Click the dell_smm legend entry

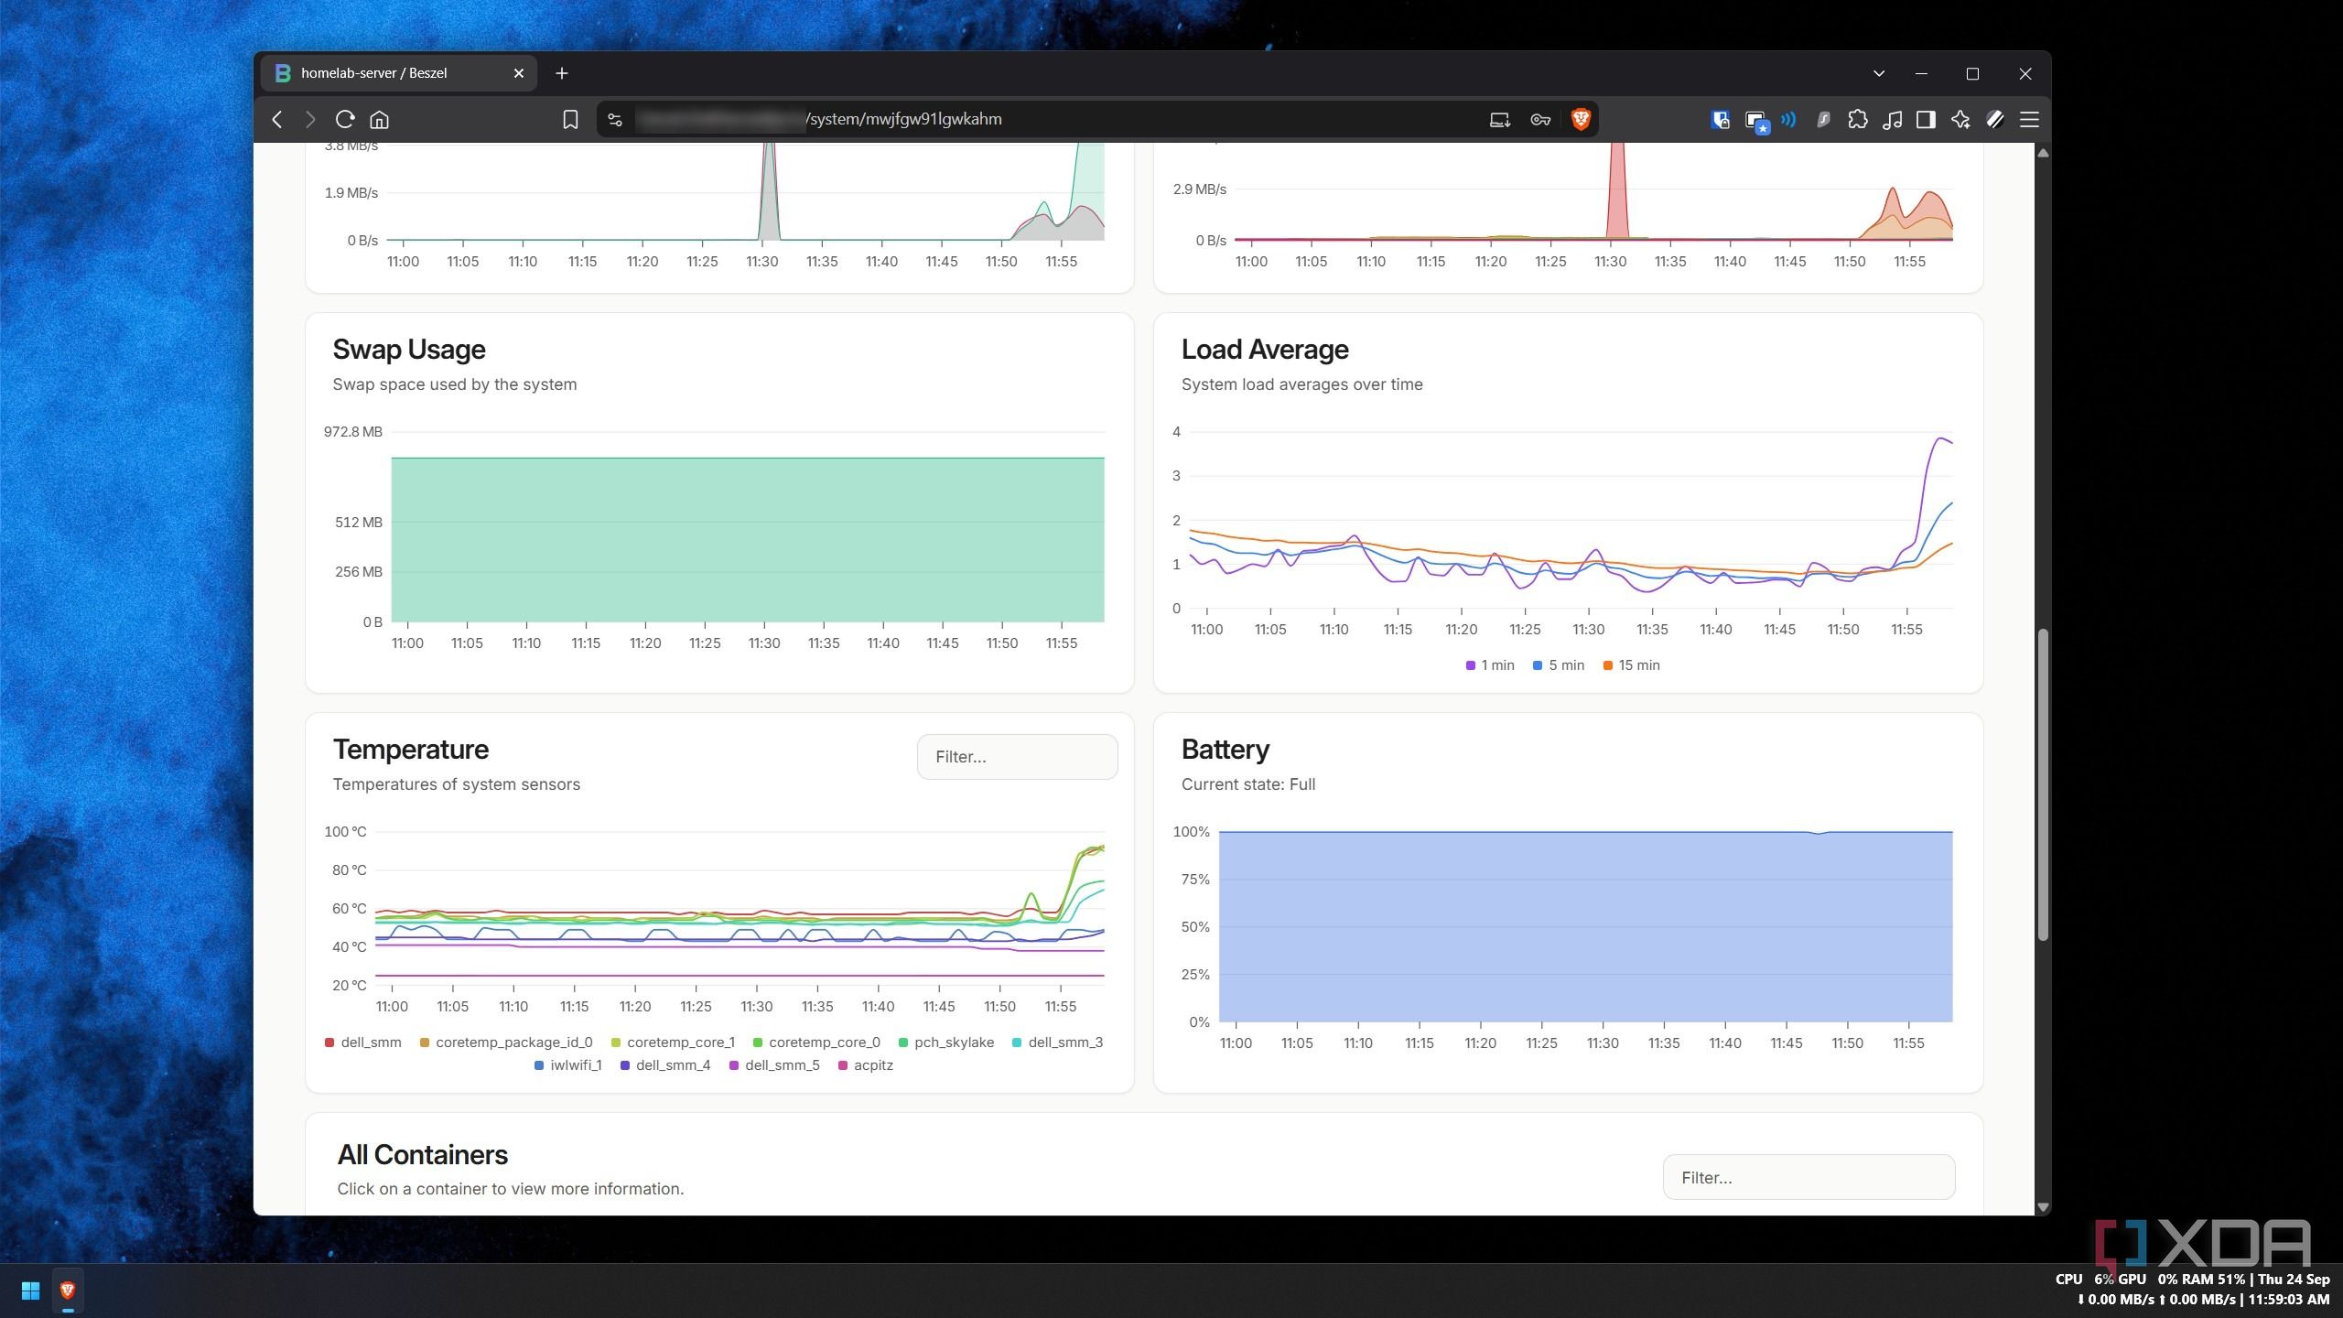point(363,1043)
